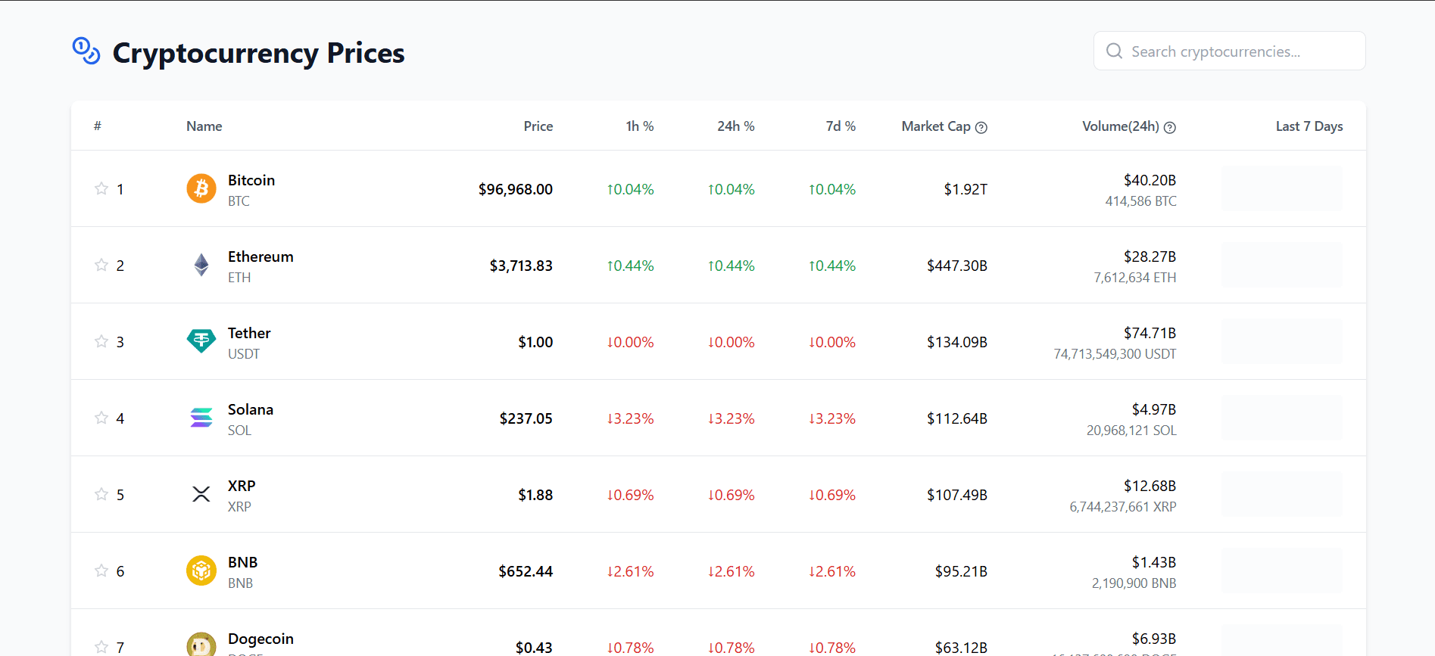View Bitcoin last 7 days chart
The image size is (1435, 656).
(x=1281, y=188)
